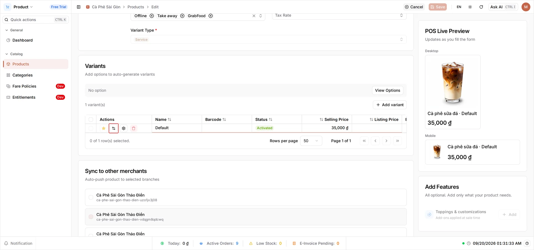The height and width of the screenshot is (250, 534).
Task: Toggle the sidebar panel icon
Action: click(79, 7)
